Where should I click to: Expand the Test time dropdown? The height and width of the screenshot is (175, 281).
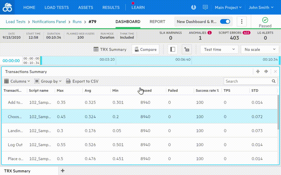pos(219,50)
